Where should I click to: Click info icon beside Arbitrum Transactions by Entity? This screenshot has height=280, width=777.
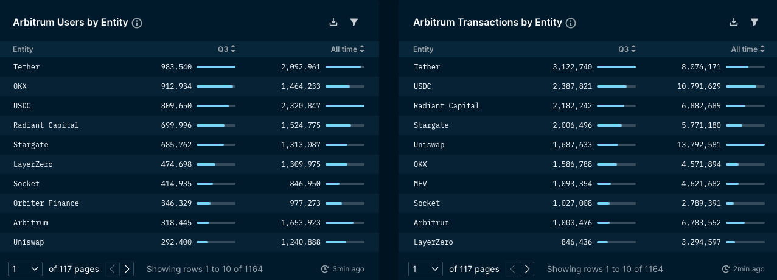click(x=570, y=23)
